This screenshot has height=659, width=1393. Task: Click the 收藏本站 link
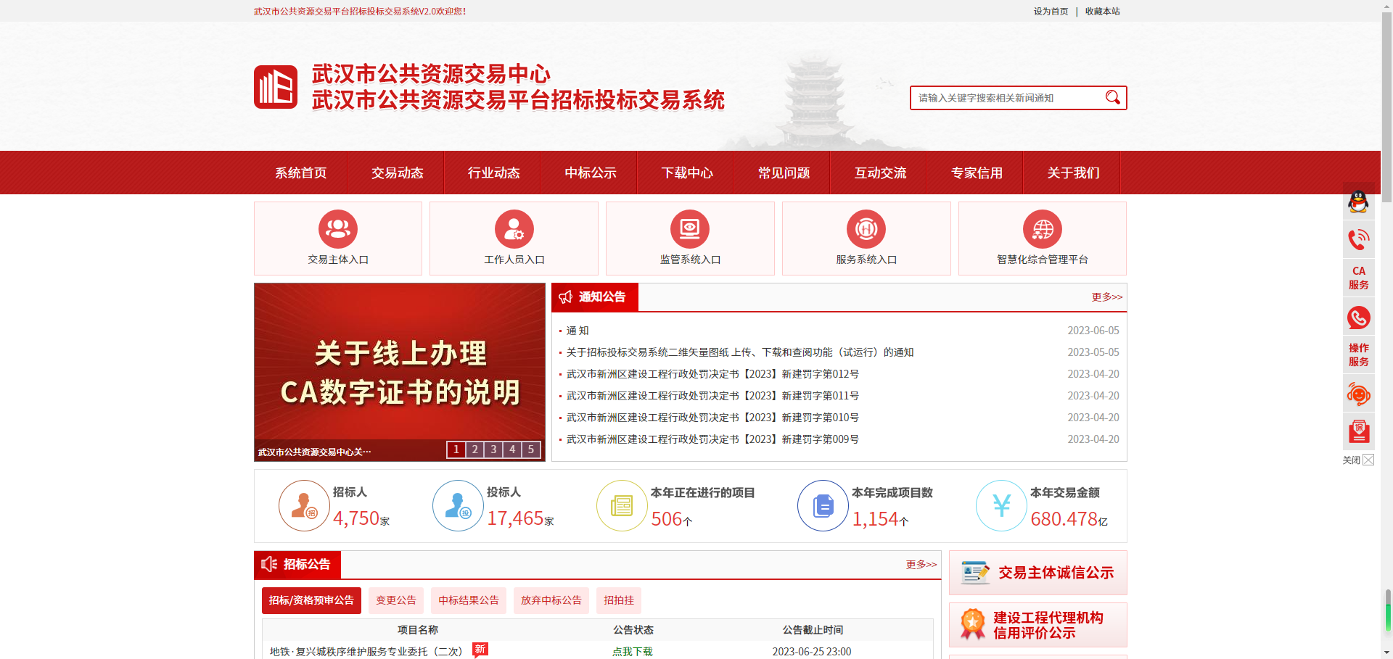point(1102,11)
